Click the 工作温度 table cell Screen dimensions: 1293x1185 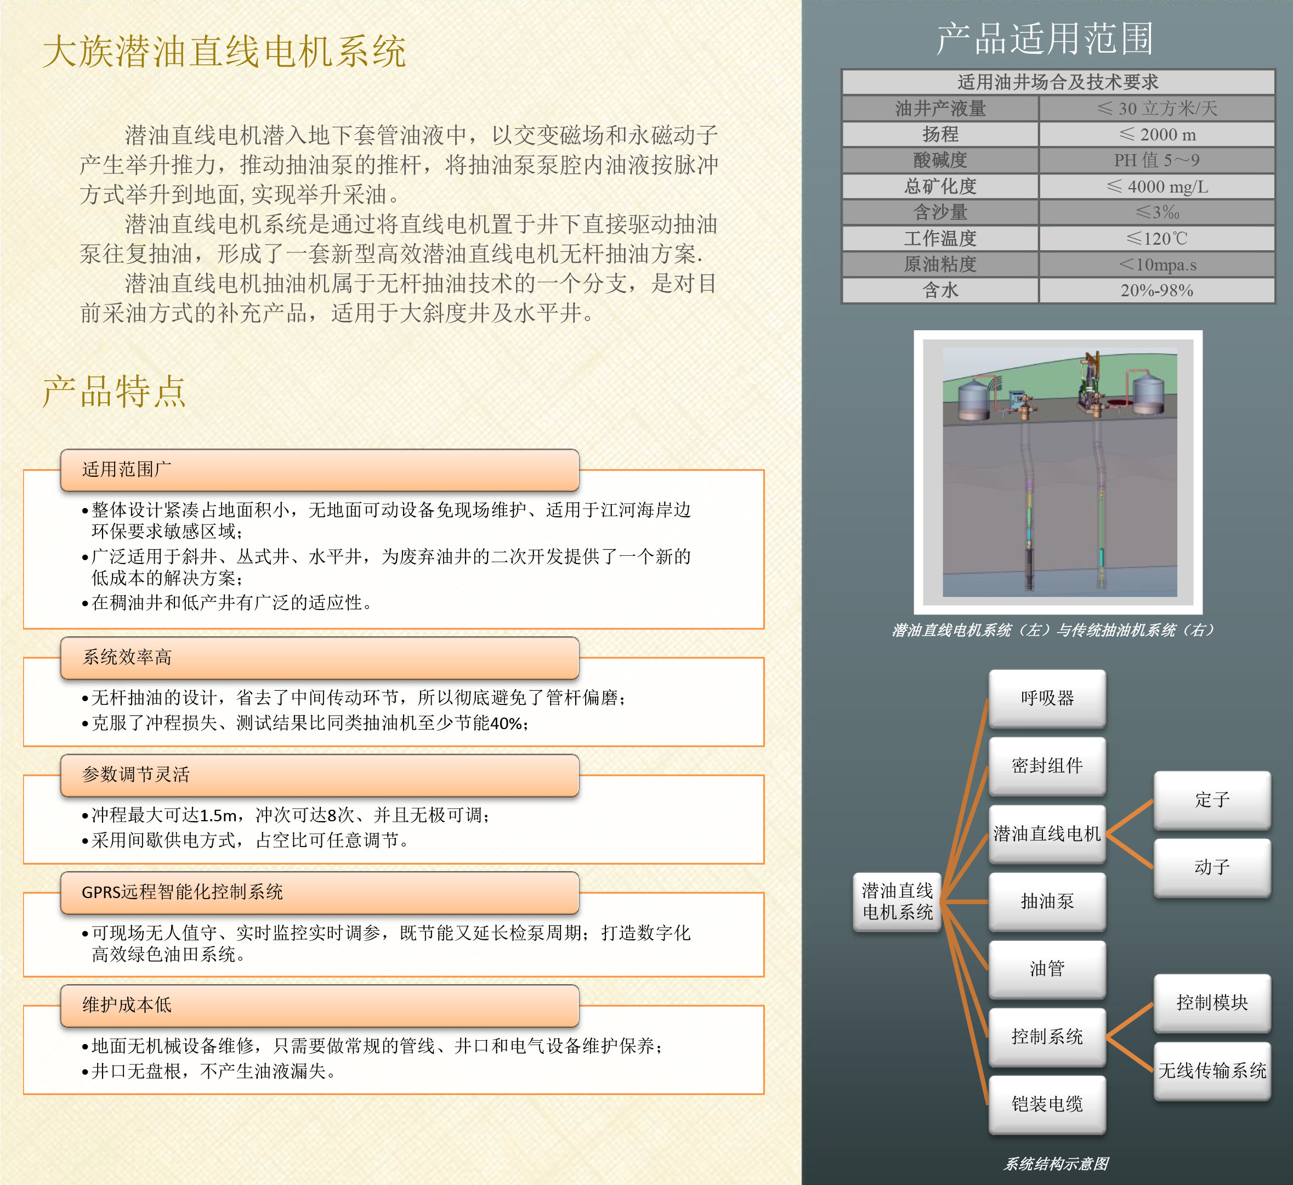tap(940, 238)
